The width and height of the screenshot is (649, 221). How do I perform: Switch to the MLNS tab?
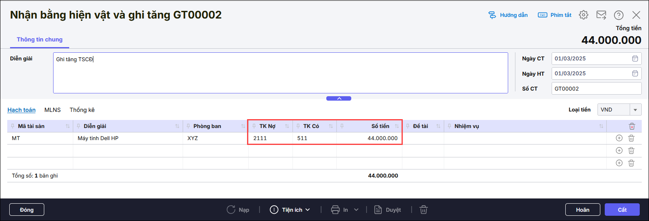coord(52,110)
